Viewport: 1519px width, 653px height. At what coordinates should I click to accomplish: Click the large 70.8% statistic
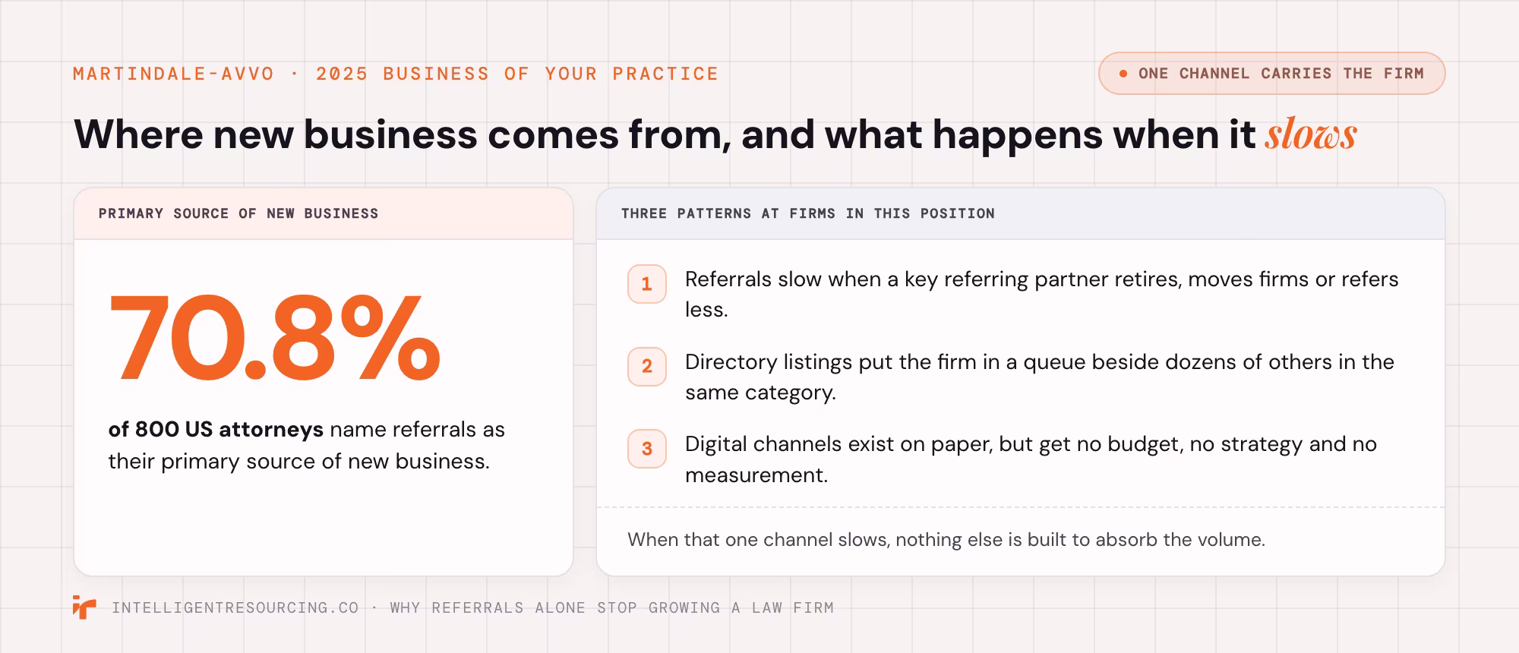(x=274, y=338)
